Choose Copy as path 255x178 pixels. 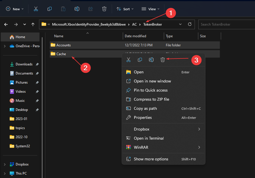pos(164,108)
